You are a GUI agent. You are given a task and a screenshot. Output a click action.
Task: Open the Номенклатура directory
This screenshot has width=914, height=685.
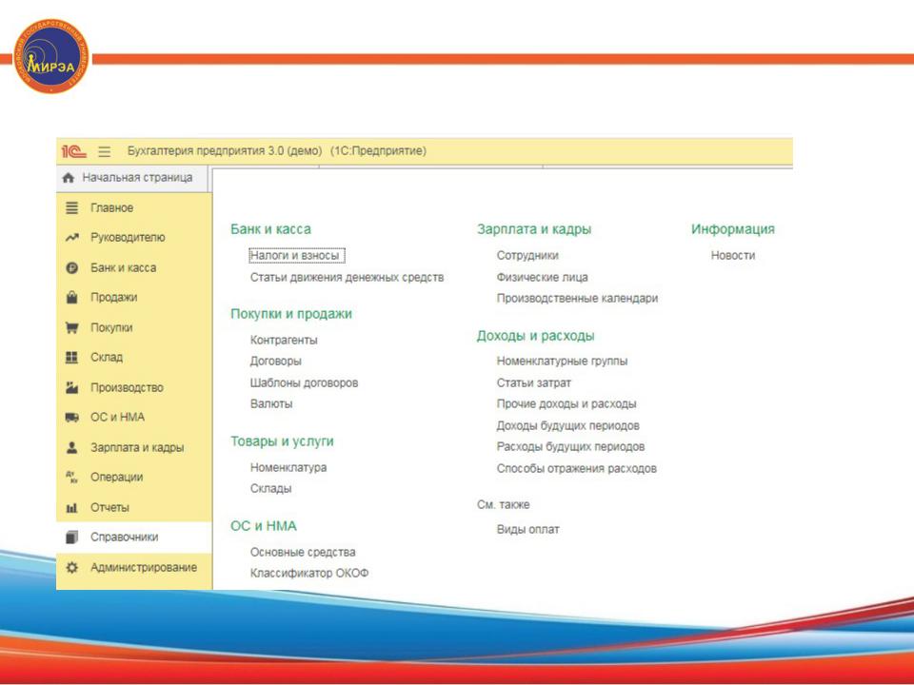[x=288, y=467]
